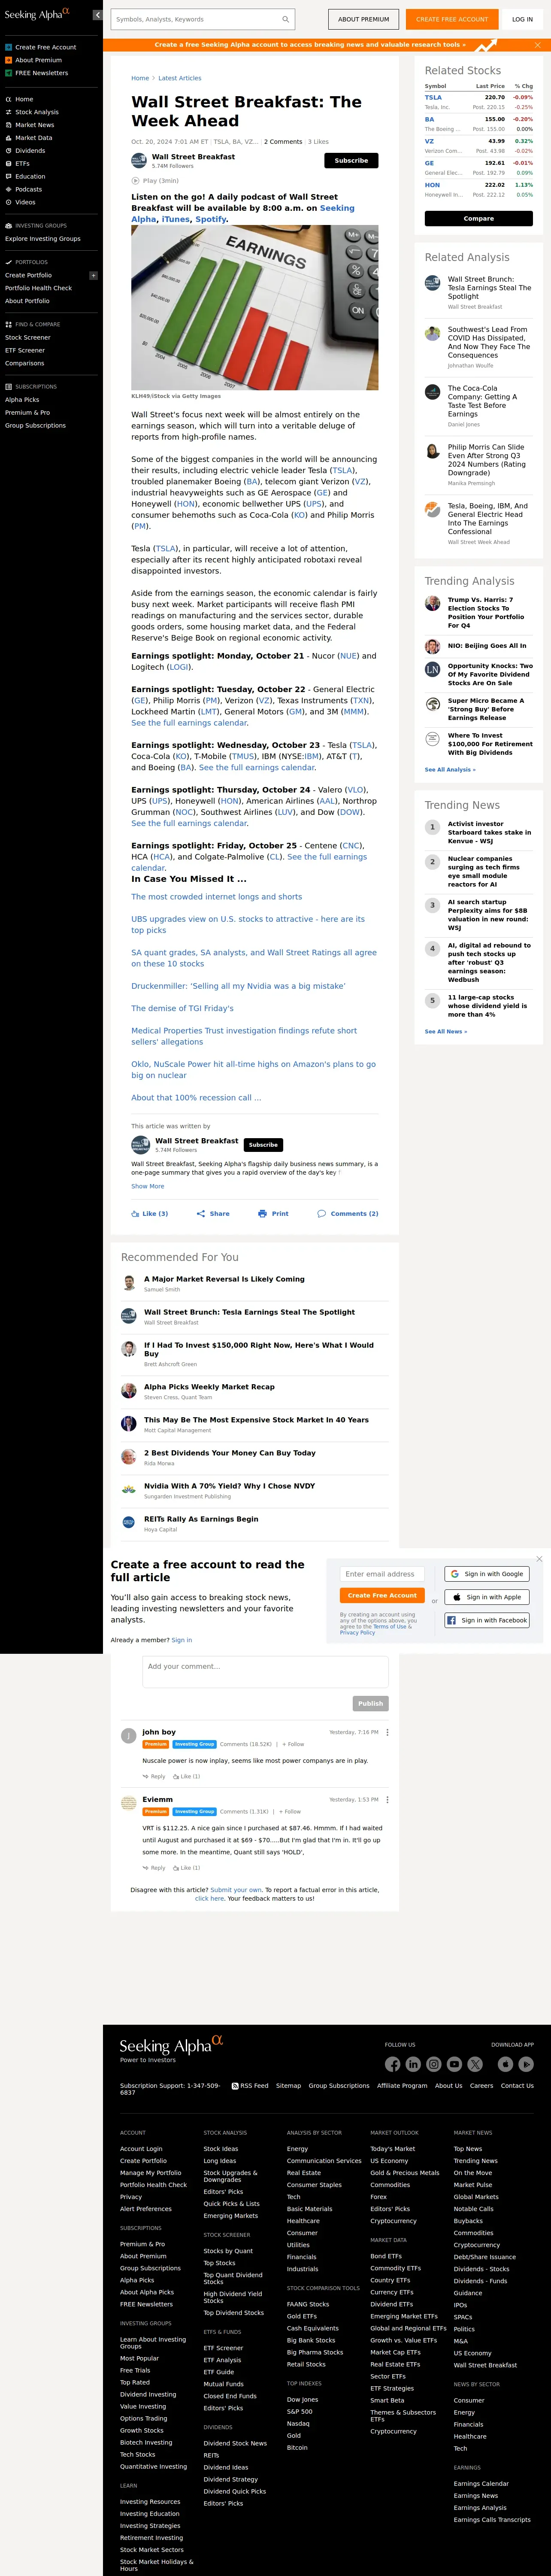Download the app via the Apple icon
This screenshot has width=551, height=2576.
pos(506,2064)
